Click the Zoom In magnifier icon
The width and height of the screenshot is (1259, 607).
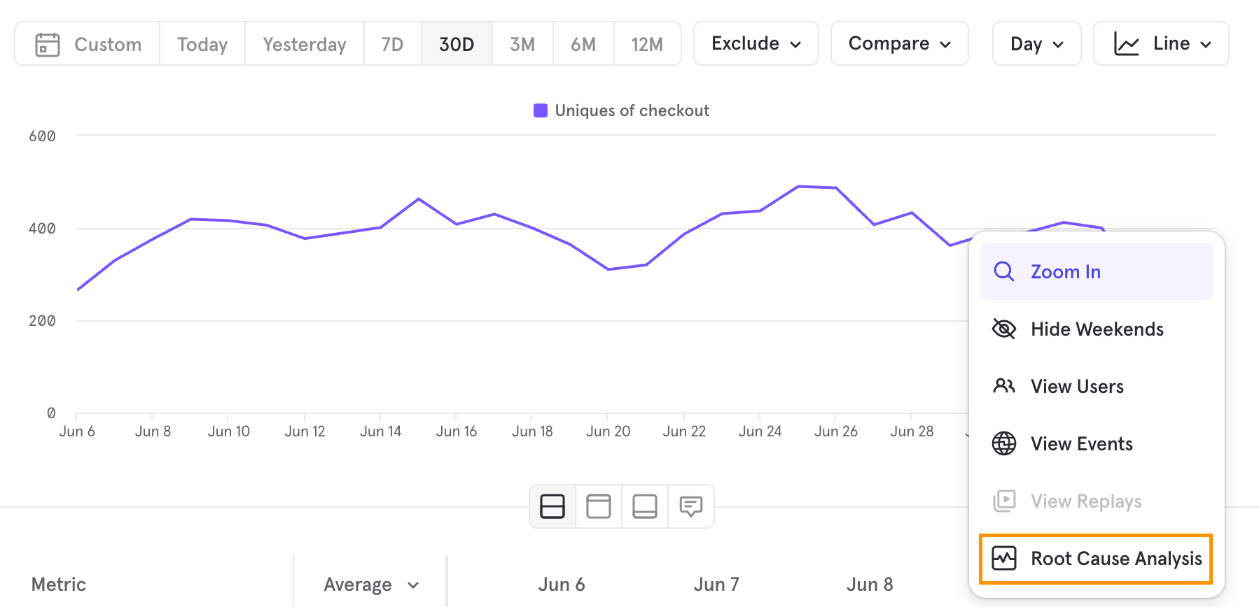click(x=1004, y=271)
